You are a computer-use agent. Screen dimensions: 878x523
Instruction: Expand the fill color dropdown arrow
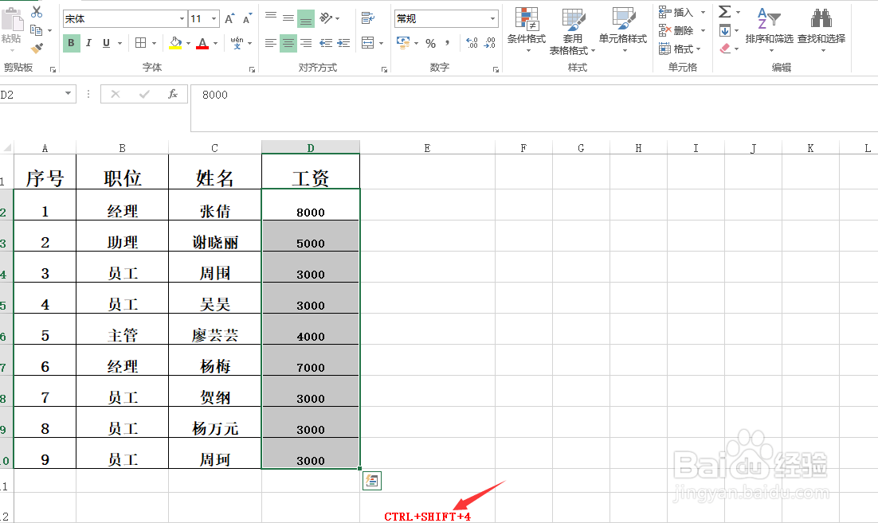pyautogui.click(x=188, y=43)
